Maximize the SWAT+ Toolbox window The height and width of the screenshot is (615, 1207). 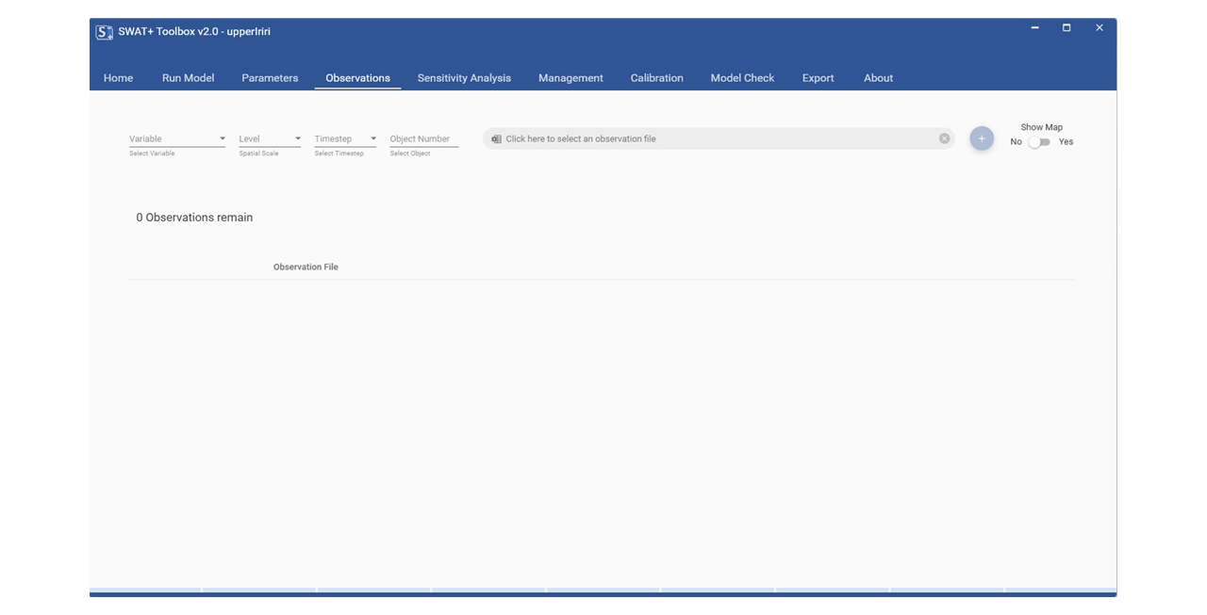click(x=1066, y=28)
